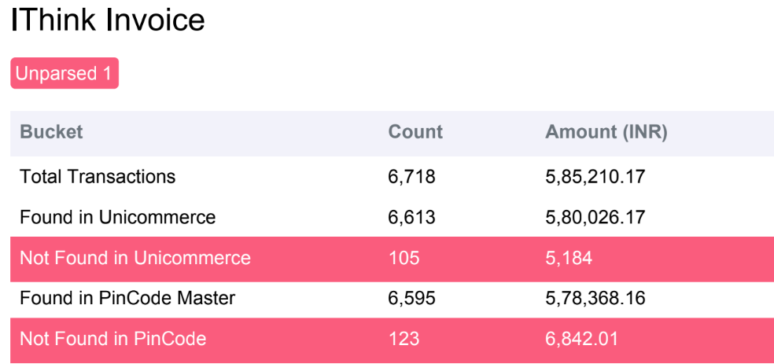Click the Count column header
The width and height of the screenshot is (774, 364).
click(415, 132)
